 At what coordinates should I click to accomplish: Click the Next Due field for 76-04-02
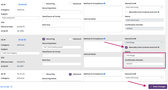coord(62,29)
